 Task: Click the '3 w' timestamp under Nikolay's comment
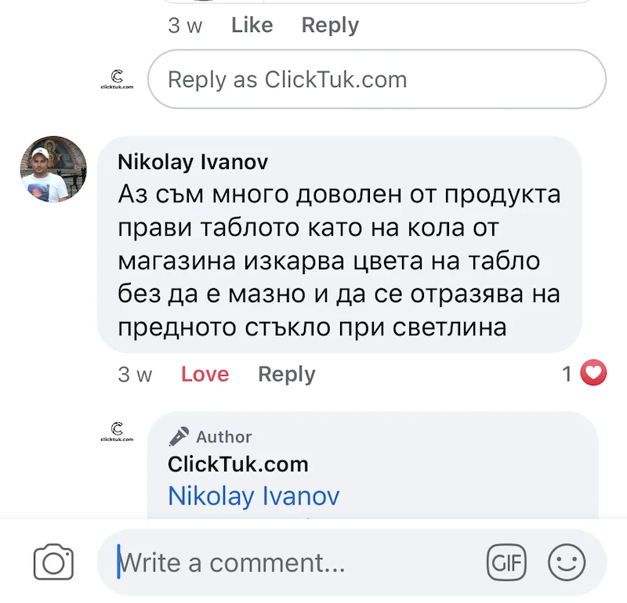pyautogui.click(x=135, y=374)
